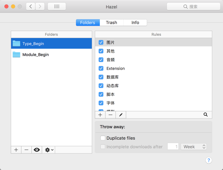This screenshot has width=223, height=170.
Task: Uncheck the 图片 rule checkbox
Action: [x=101, y=42]
